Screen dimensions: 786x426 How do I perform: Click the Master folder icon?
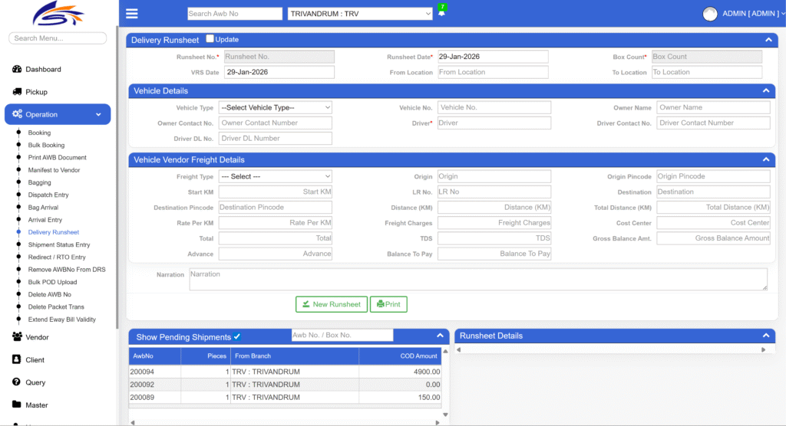coord(17,405)
